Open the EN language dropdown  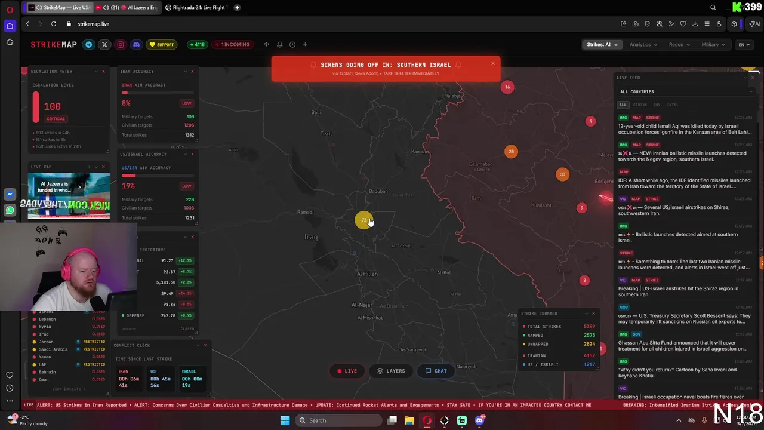744,44
